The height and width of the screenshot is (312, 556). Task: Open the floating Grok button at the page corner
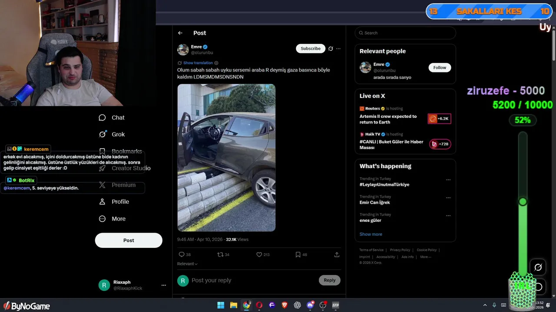coord(538,267)
